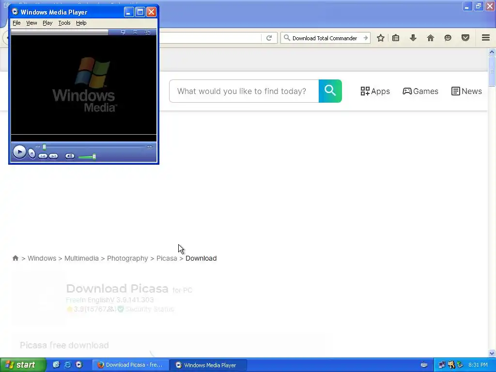Screen dimensions: 496x372
Task: Open the browser Downloads arrow
Action: point(413,38)
